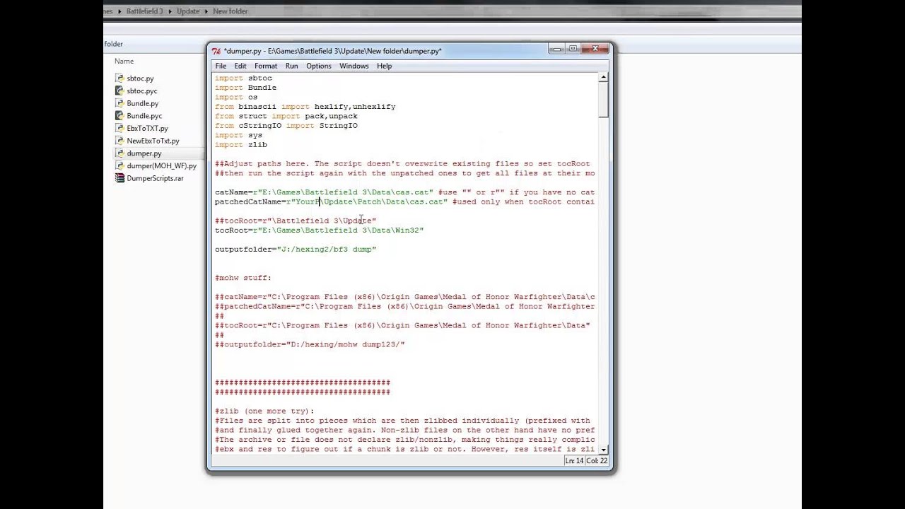Click the 'from cStringIO import StringIO' line

click(286, 125)
